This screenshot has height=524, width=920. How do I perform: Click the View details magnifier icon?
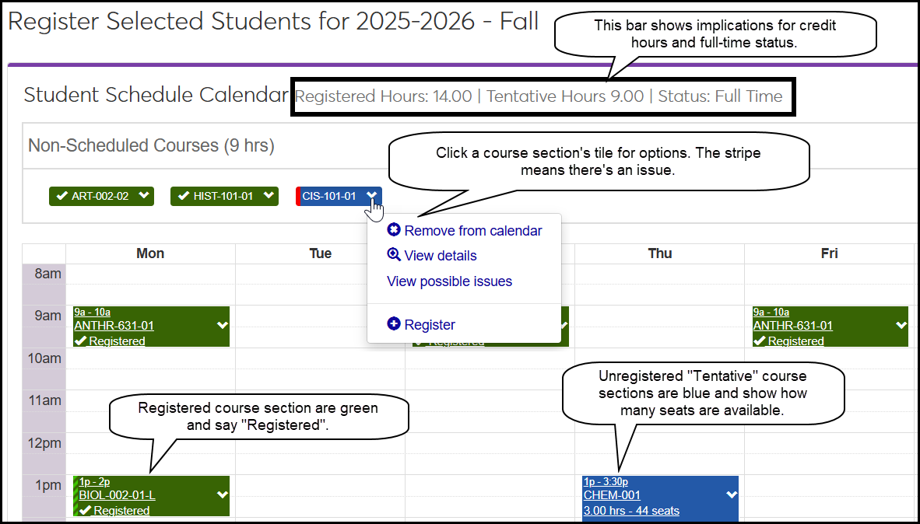pos(394,255)
